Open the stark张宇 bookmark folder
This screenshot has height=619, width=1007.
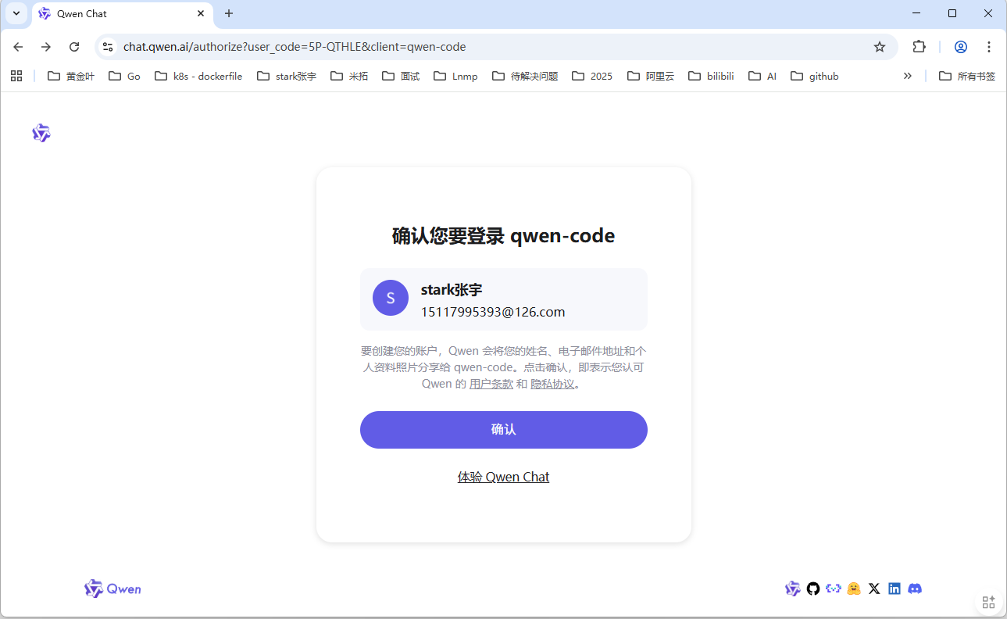point(287,76)
